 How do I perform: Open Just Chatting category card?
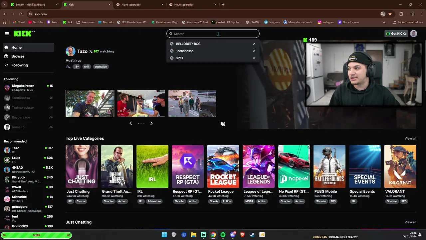coord(81,166)
